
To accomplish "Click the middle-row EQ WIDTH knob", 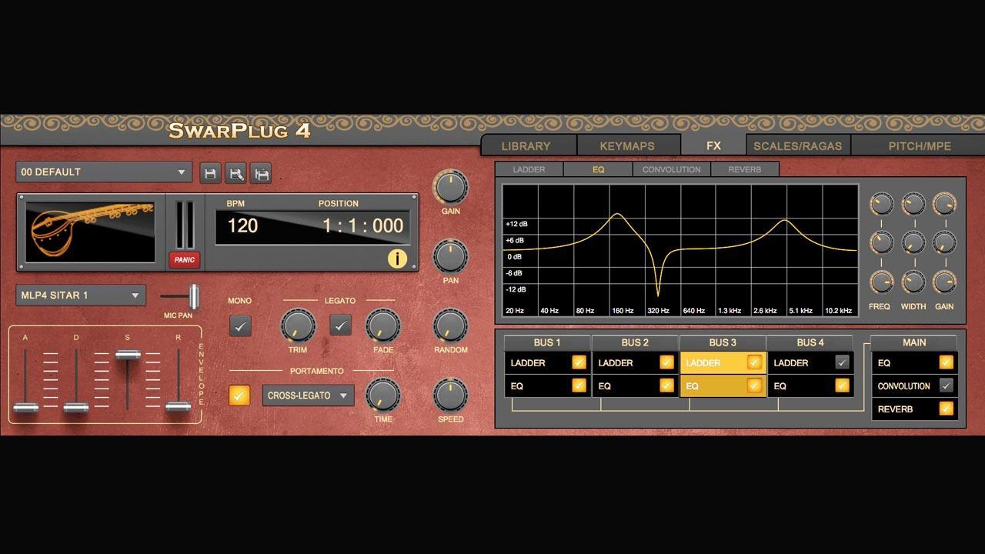I will click(x=913, y=242).
